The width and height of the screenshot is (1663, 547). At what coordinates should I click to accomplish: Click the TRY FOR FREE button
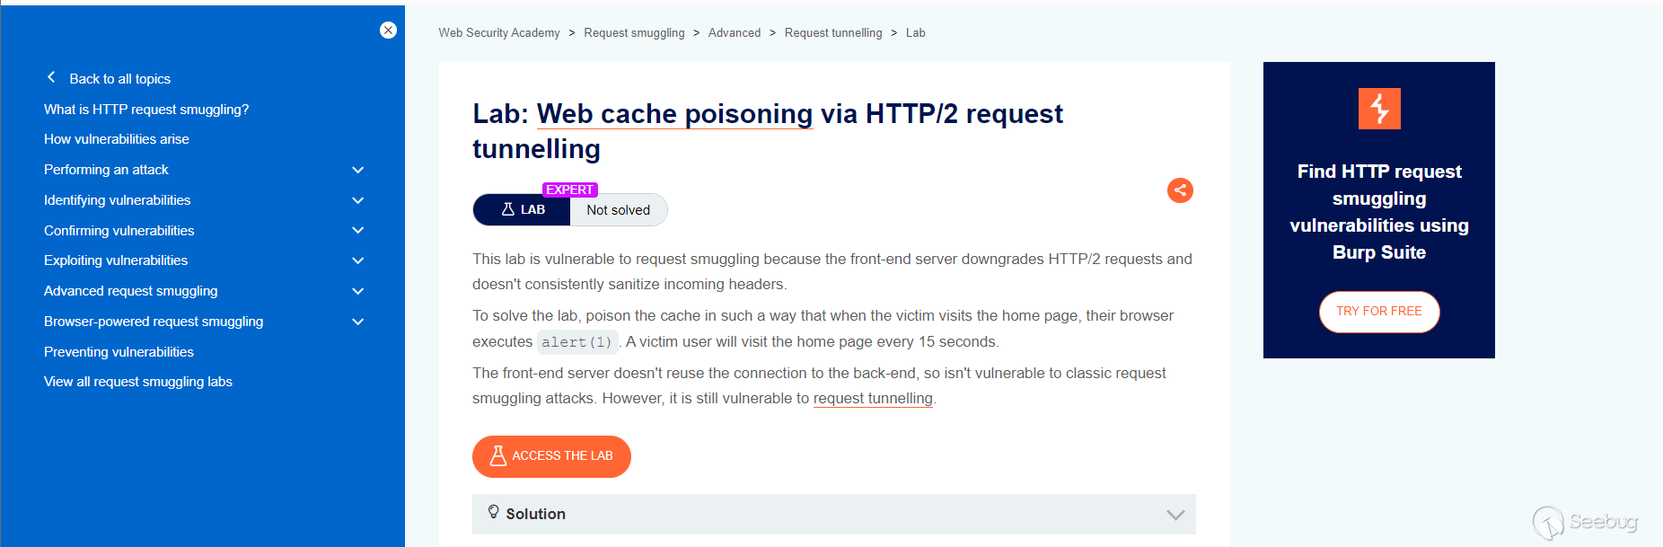pyautogui.click(x=1378, y=312)
